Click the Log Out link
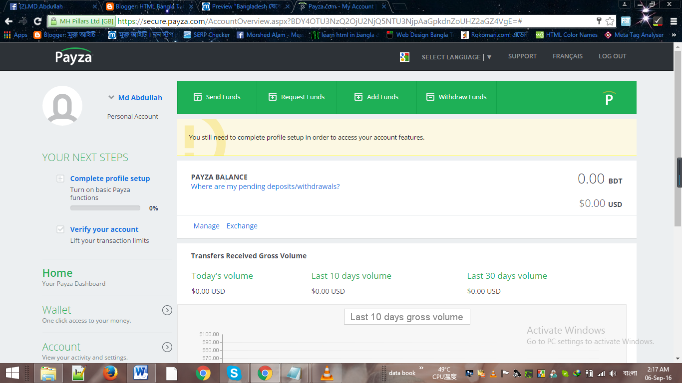Viewport: 682px width, 383px height. 613,56
